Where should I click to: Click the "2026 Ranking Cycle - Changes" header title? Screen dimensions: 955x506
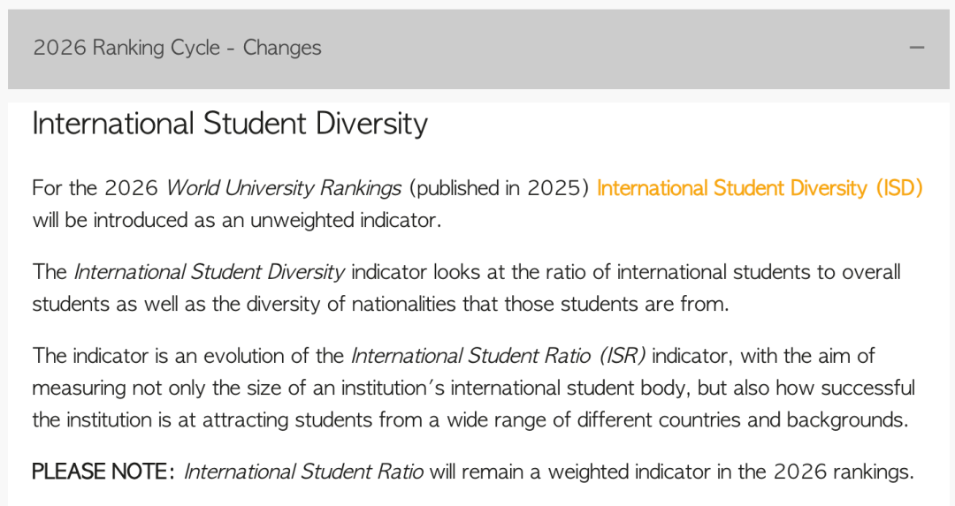coord(177,48)
